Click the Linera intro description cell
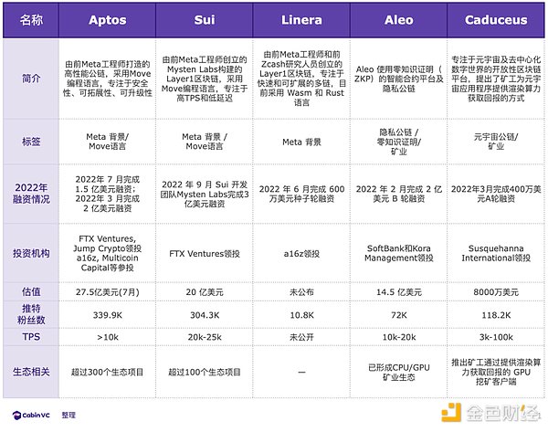 coord(301,79)
